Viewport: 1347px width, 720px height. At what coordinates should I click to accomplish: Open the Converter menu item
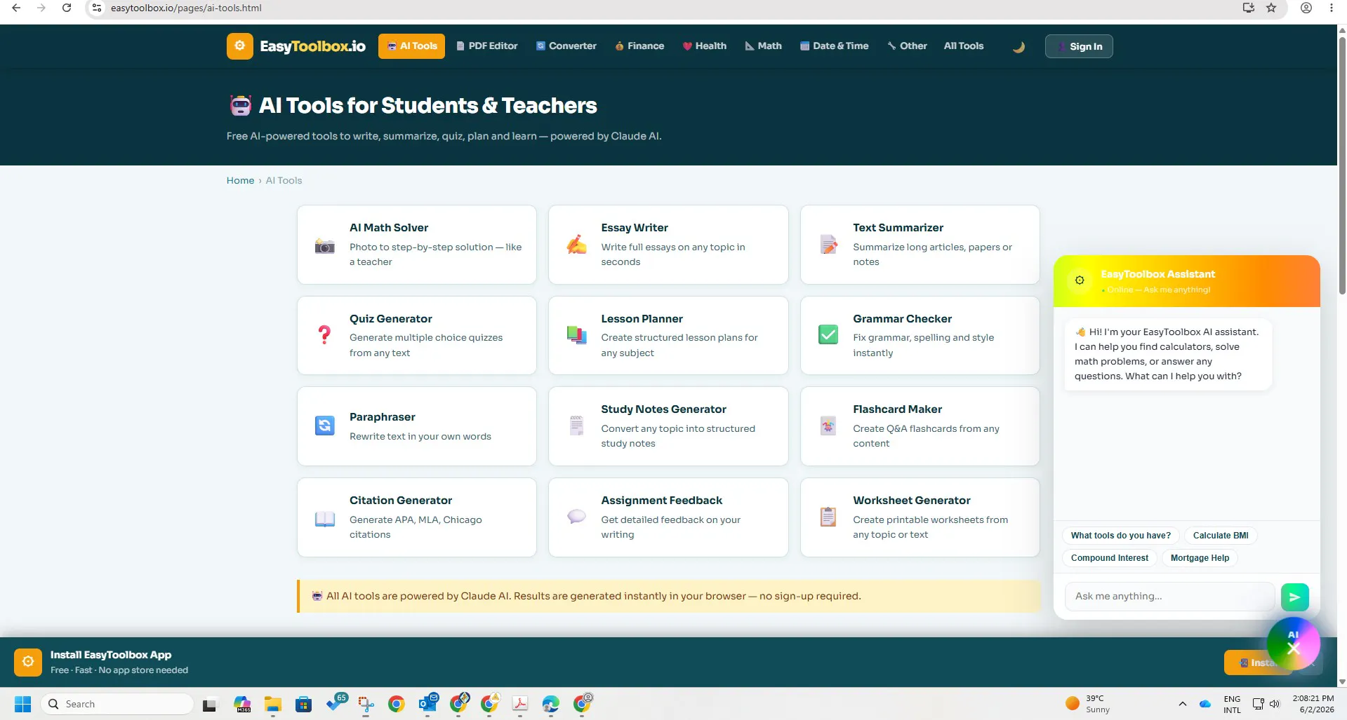click(x=566, y=46)
